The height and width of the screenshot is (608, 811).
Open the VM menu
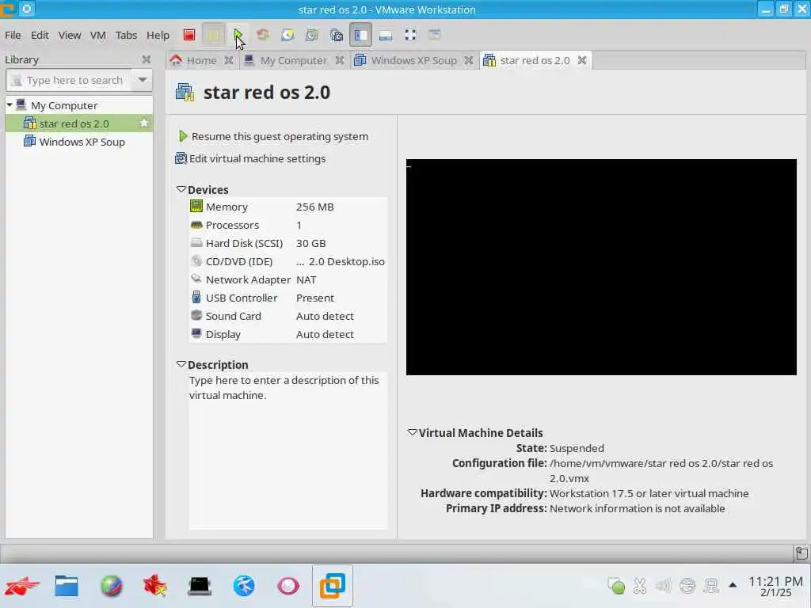coord(97,35)
